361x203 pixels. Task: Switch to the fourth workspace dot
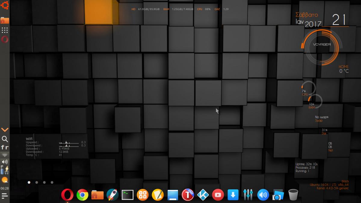[52, 182]
